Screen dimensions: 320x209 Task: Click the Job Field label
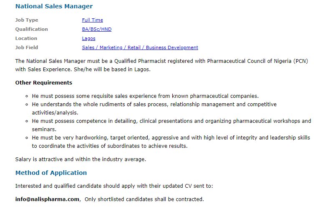27,47
